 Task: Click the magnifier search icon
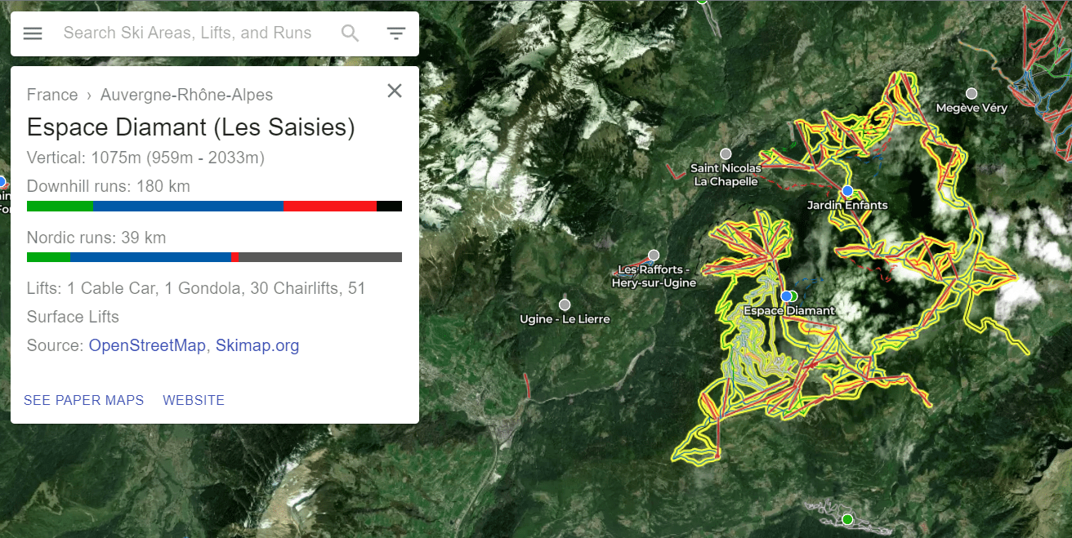pos(350,33)
